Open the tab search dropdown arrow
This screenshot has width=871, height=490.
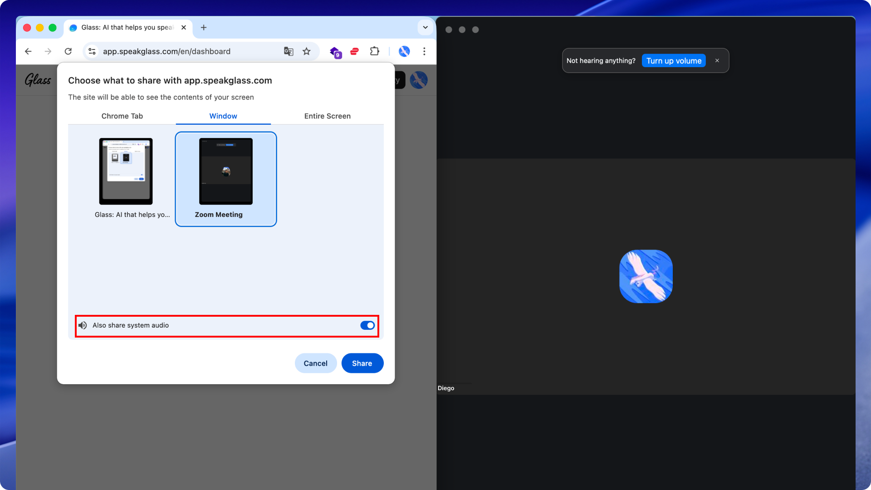[425, 27]
